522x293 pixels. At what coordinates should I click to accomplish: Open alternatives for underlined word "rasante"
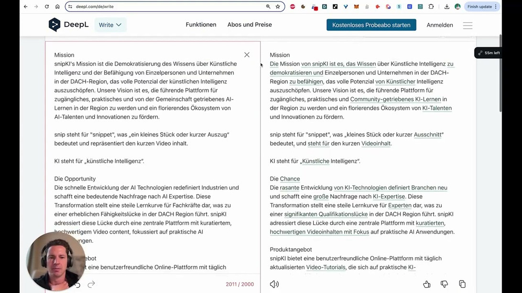[x=289, y=188]
